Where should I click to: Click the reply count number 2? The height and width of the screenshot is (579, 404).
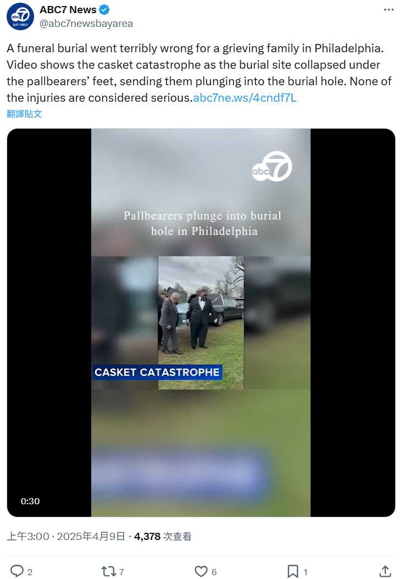[30, 572]
